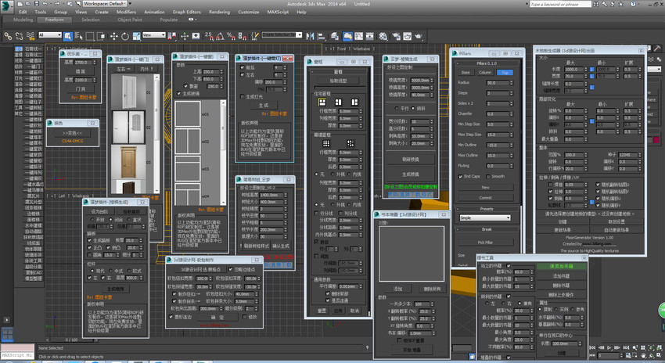The width and height of the screenshot is (665, 363).
Task: Open the Create Selection Set dropdown
Action: point(282,34)
